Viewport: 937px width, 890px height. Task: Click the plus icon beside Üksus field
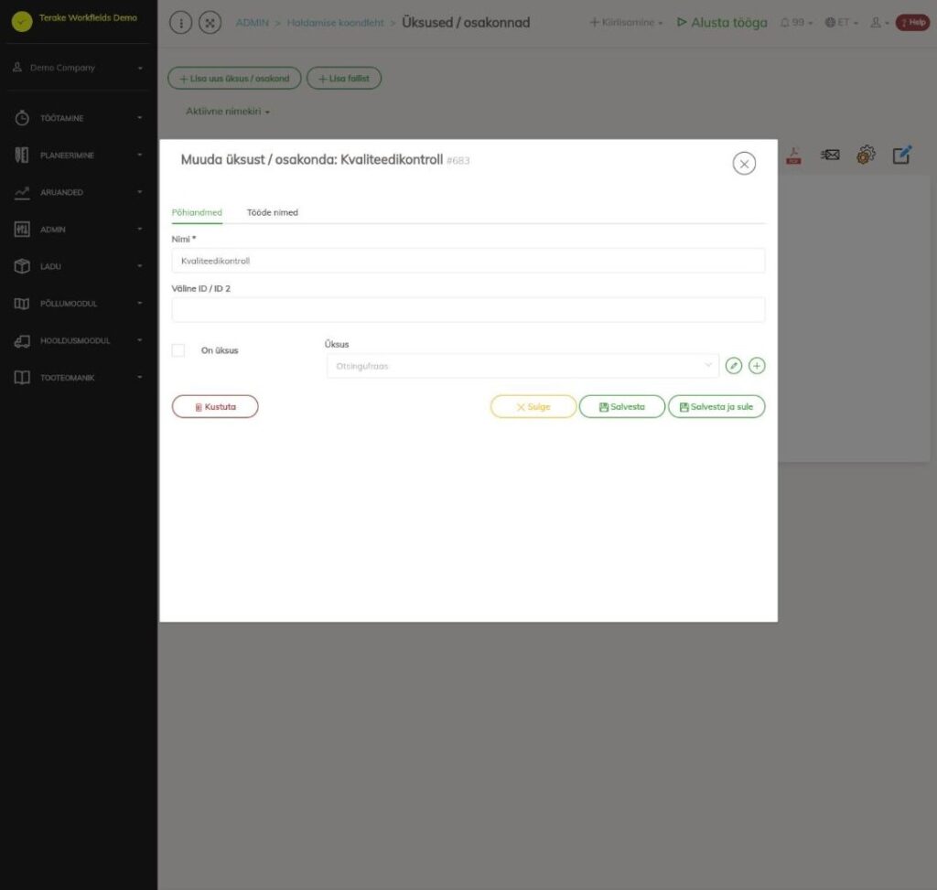pyautogui.click(x=757, y=366)
